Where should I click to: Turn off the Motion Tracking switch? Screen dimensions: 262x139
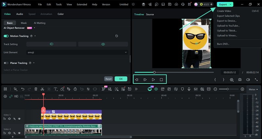coord(6,36)
